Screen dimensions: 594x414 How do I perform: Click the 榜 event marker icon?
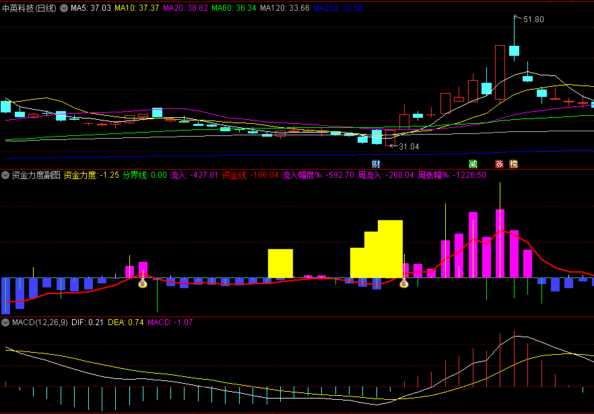(x=513, y=164)
